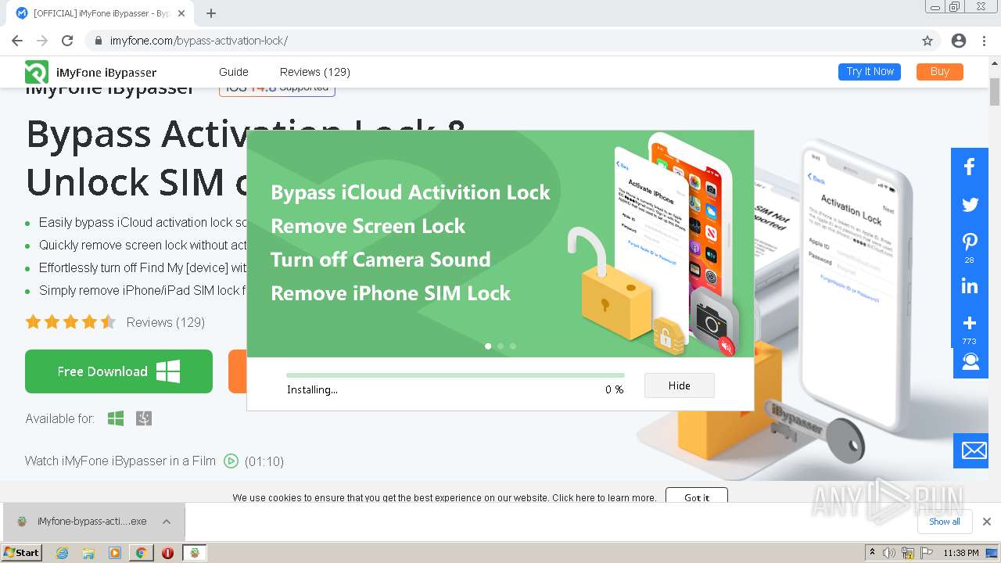Select the third carousel dot in installer
This screenshot has height=563, width=1001.
(513, 346)
